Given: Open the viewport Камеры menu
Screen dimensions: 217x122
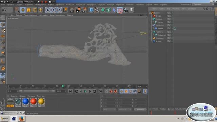Looking at the screenshot, I should [19, 15].
